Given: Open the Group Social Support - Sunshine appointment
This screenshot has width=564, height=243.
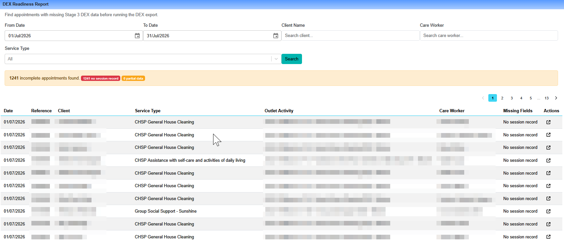Looking at the screenshot, I should pyautogui.click(x=548, y=211).
